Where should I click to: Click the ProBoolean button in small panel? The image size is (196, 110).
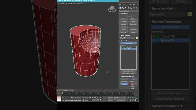tap(133, 30)
